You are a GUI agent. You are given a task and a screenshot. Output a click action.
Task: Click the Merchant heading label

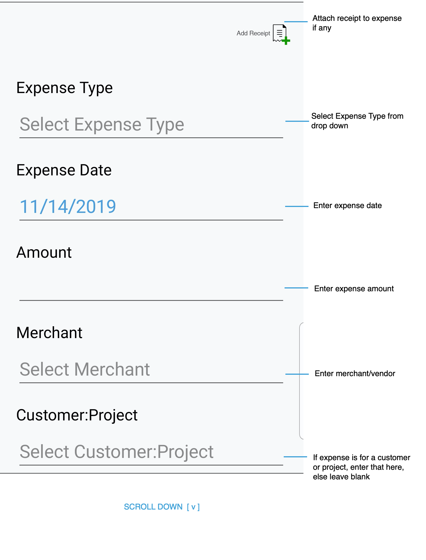(49, 333)
